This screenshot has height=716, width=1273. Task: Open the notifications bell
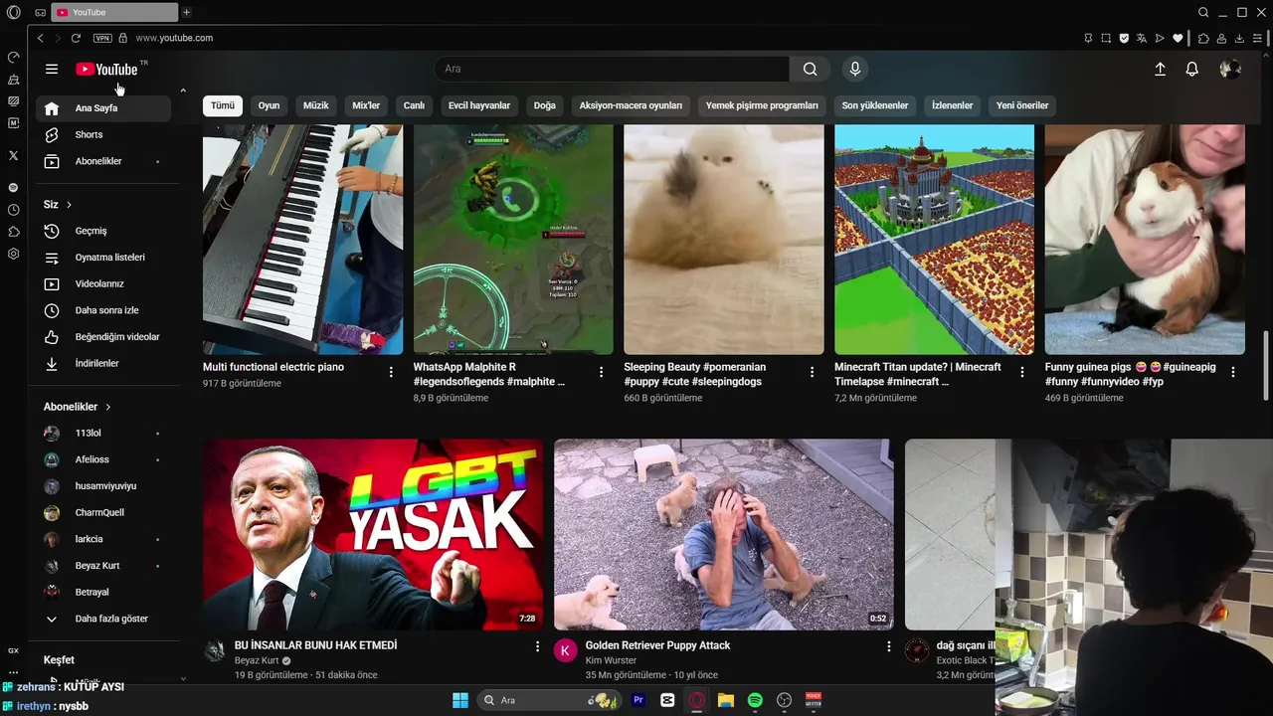tap(1191, 69)
